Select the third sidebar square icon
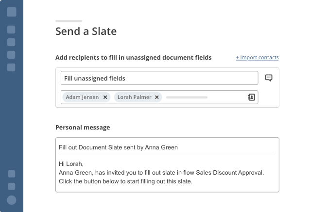This screenshot has height=212, width=311. click(11, 42)
